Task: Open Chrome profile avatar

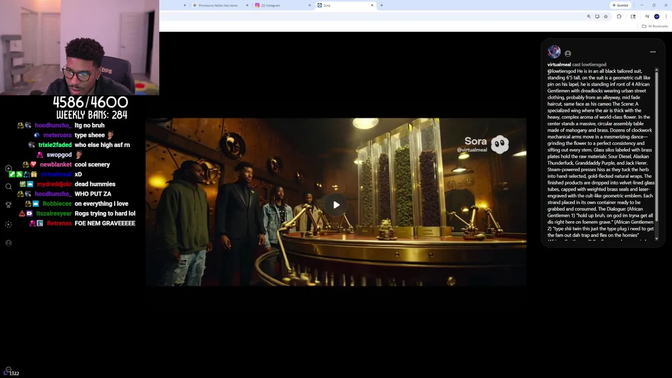Action: 656,17
